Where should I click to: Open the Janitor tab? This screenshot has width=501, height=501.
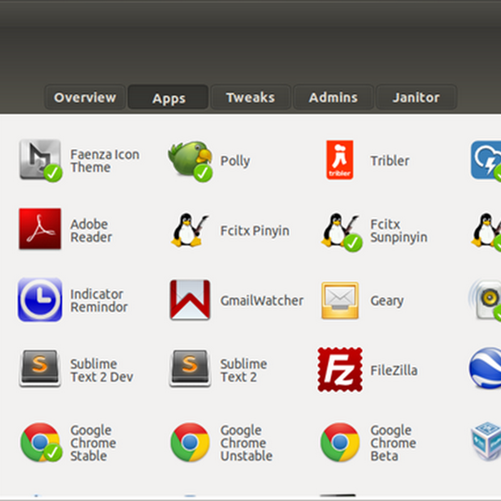coord(416,98)
